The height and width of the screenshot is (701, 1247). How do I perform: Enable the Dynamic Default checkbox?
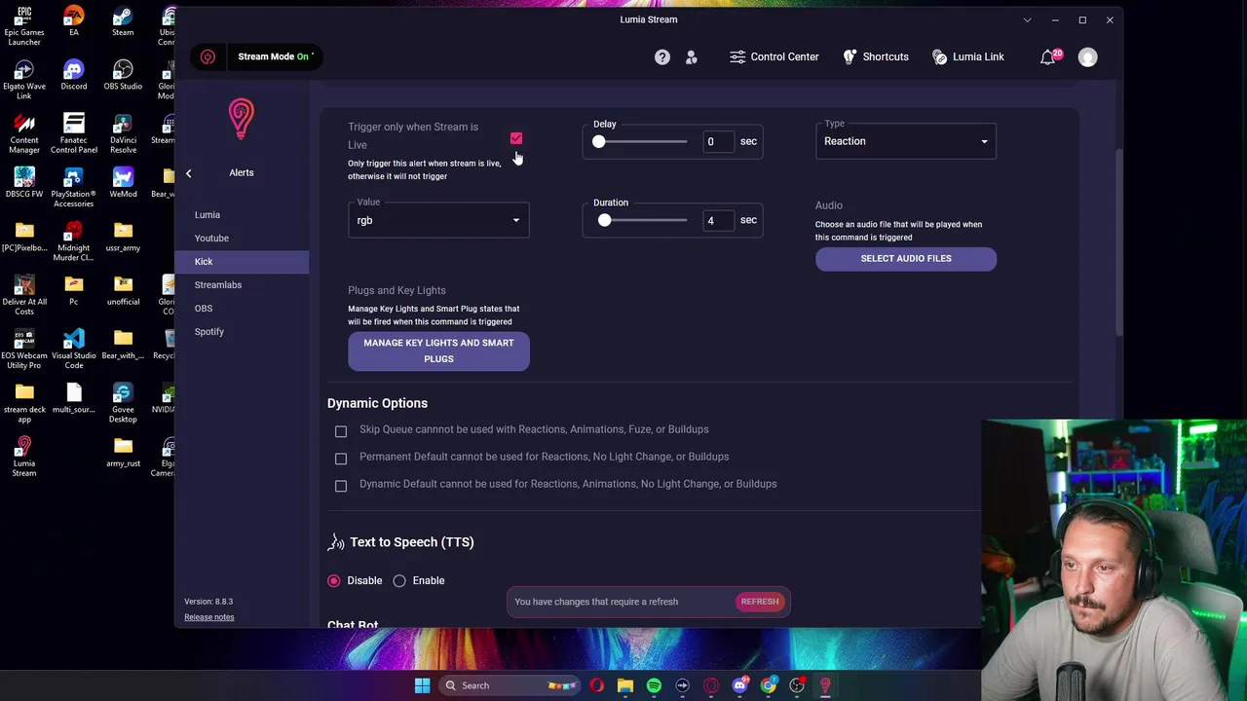341,485
